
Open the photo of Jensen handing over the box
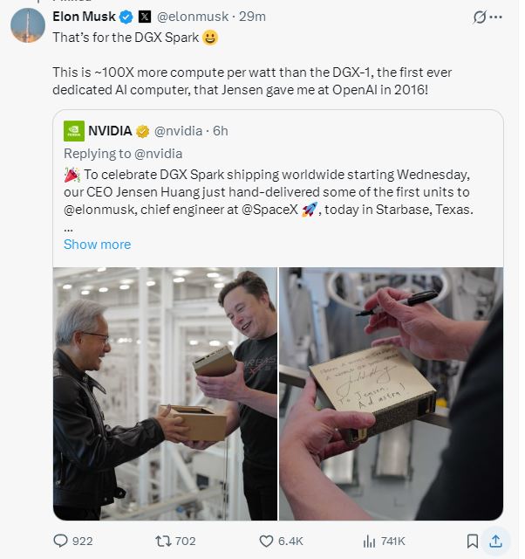click(165, 393)
